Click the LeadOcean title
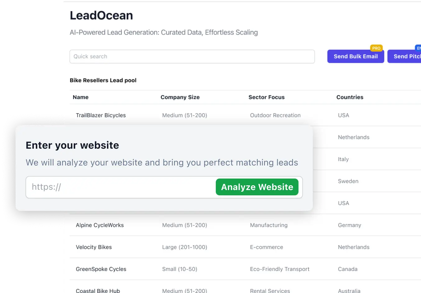 [x=101, y=16]
